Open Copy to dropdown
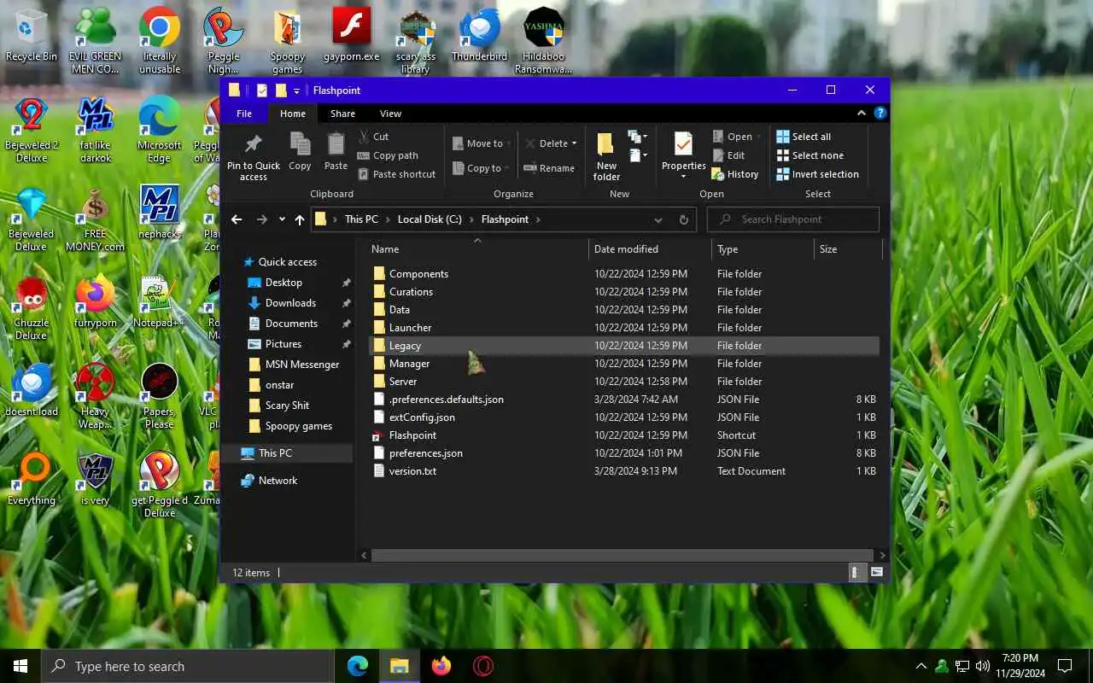 coord(481,168)
